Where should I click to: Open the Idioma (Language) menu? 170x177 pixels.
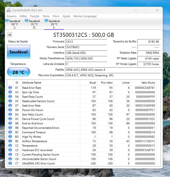85,16
